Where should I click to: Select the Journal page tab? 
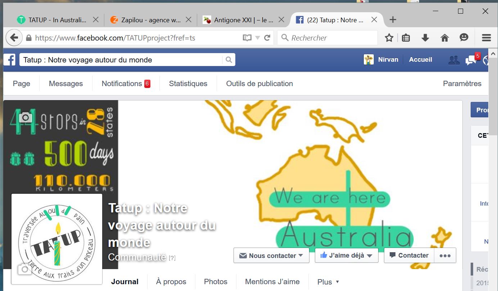(125, 282)
